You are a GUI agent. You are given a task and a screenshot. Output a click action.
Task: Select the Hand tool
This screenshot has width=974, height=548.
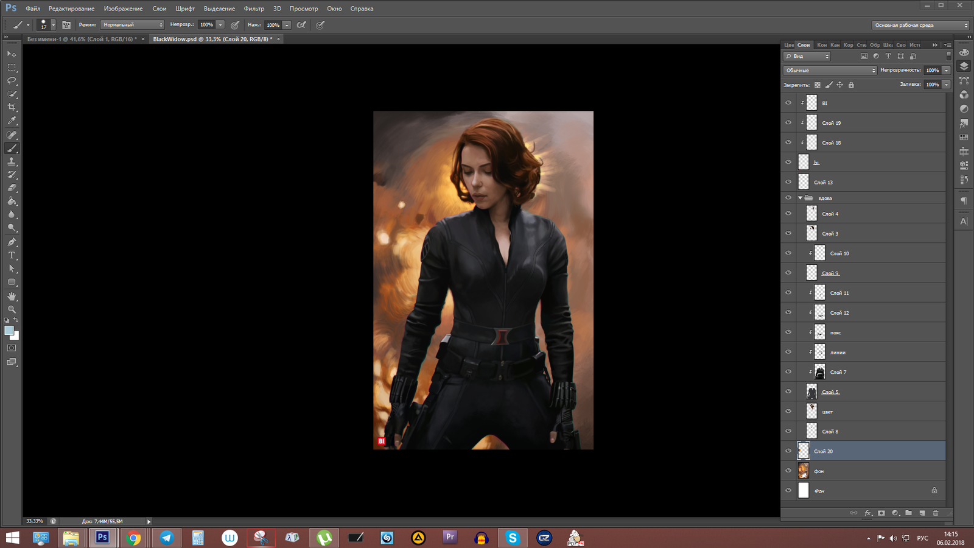click(x=12, y=297)
